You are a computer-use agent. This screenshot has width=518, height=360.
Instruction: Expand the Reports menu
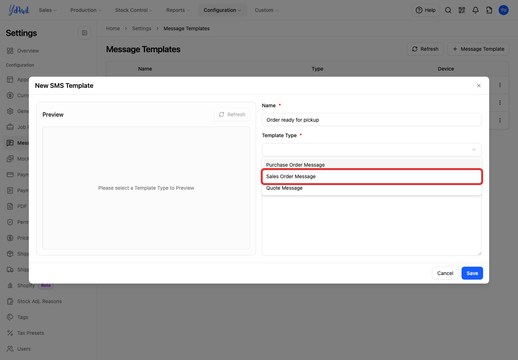(x=178, y=10)
